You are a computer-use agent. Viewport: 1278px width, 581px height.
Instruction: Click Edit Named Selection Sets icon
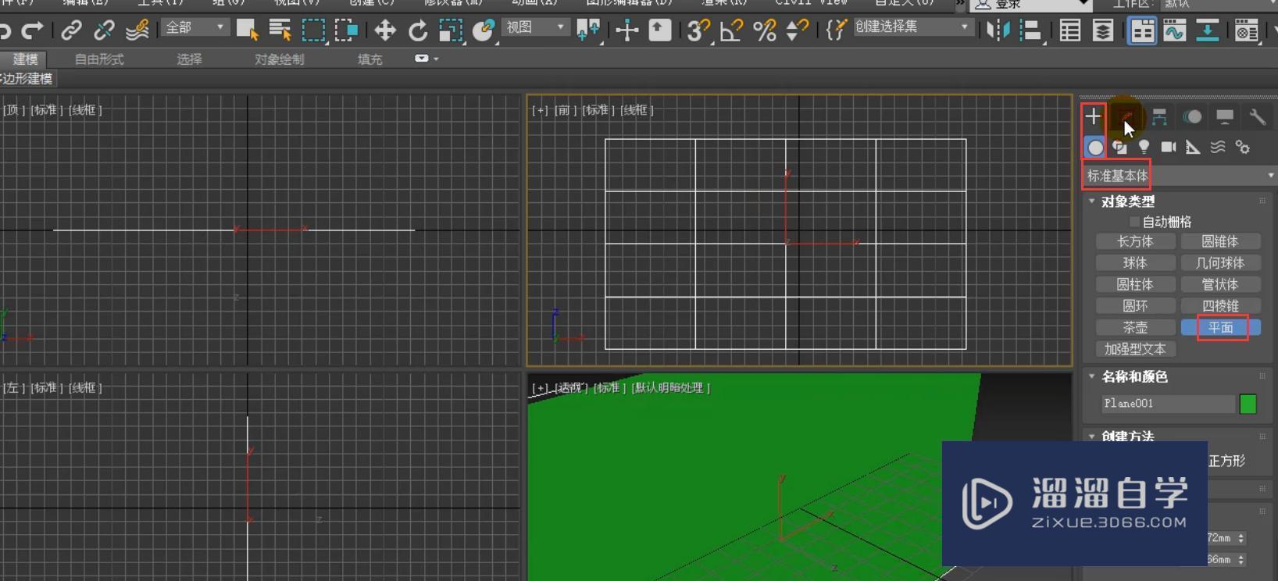coord(836,30)
